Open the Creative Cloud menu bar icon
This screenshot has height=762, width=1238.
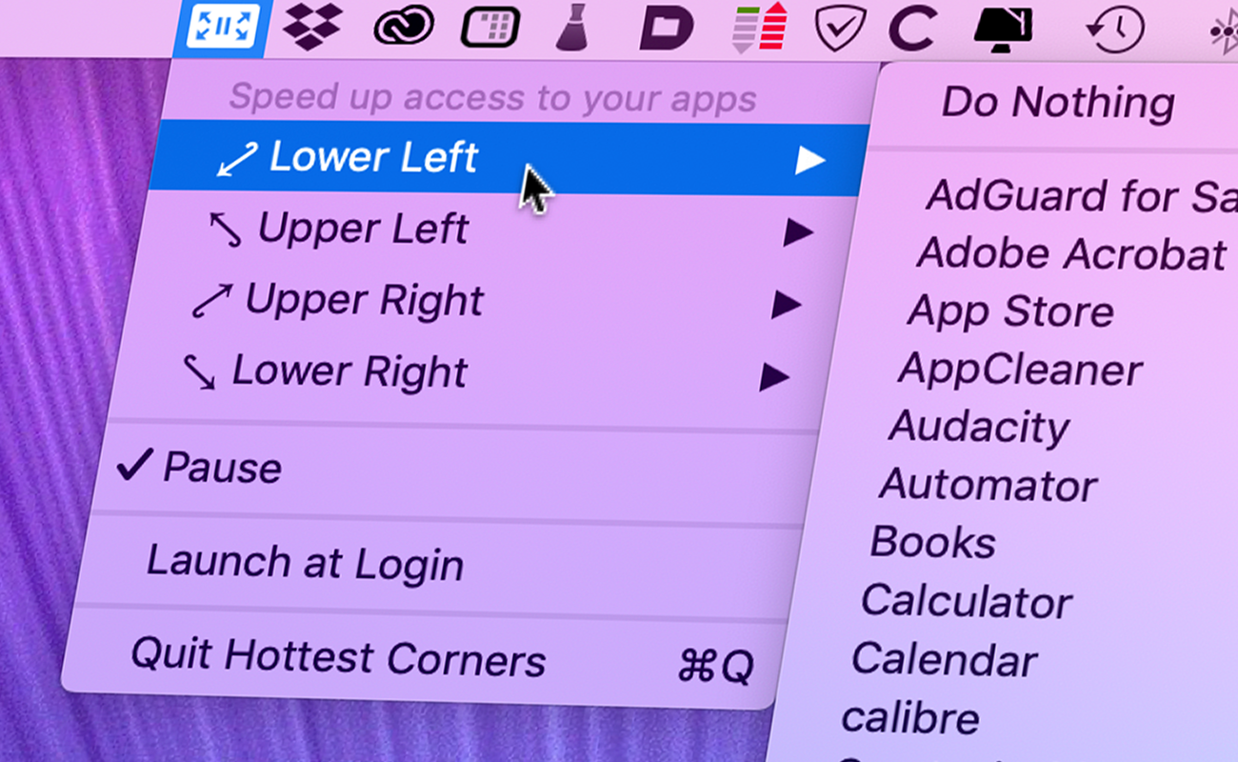[403, 28]
